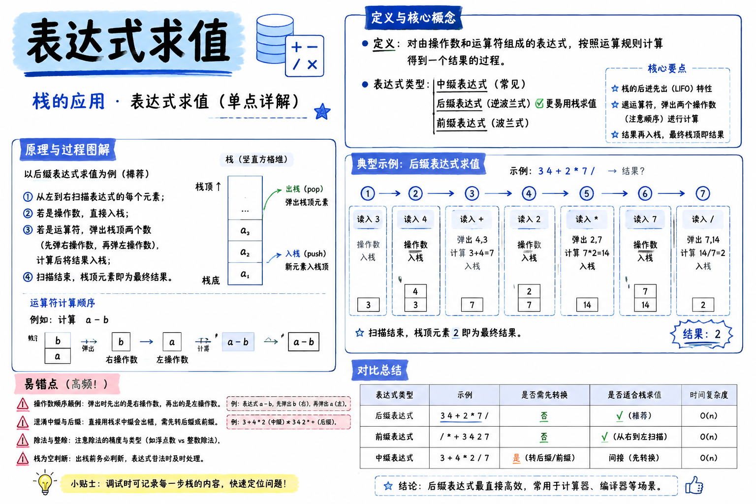Click step circle 1 in the postfix example

pyautogui.click(x=368, y=193)
